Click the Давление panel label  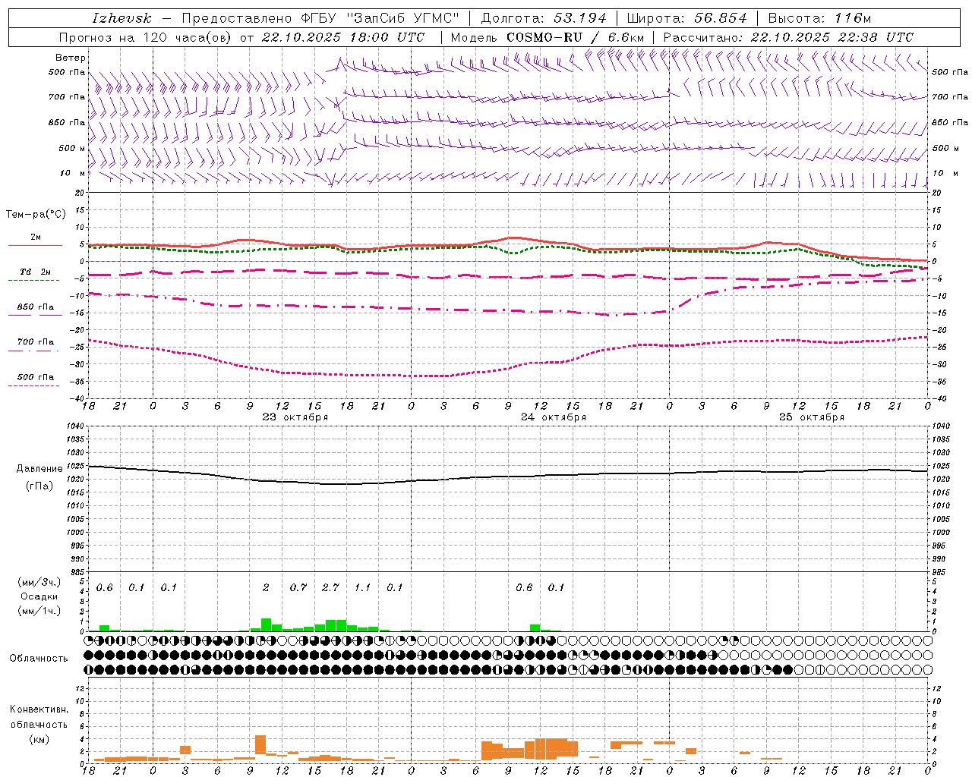pyautogui.click(x=39, y=469)
